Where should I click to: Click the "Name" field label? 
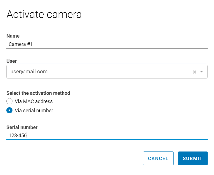(x=13, y=36)
